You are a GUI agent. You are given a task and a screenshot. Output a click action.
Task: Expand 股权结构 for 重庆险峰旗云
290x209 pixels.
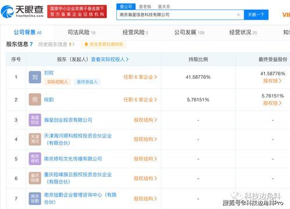[145, 178]
